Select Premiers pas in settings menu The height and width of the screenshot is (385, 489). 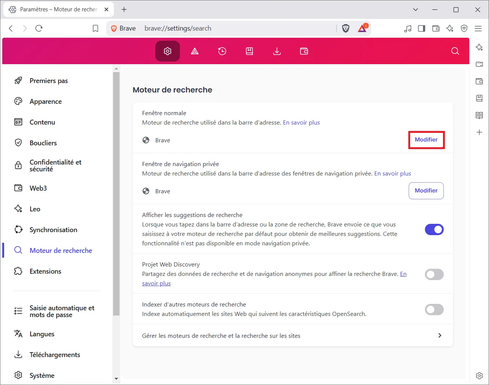pos(49,81)
